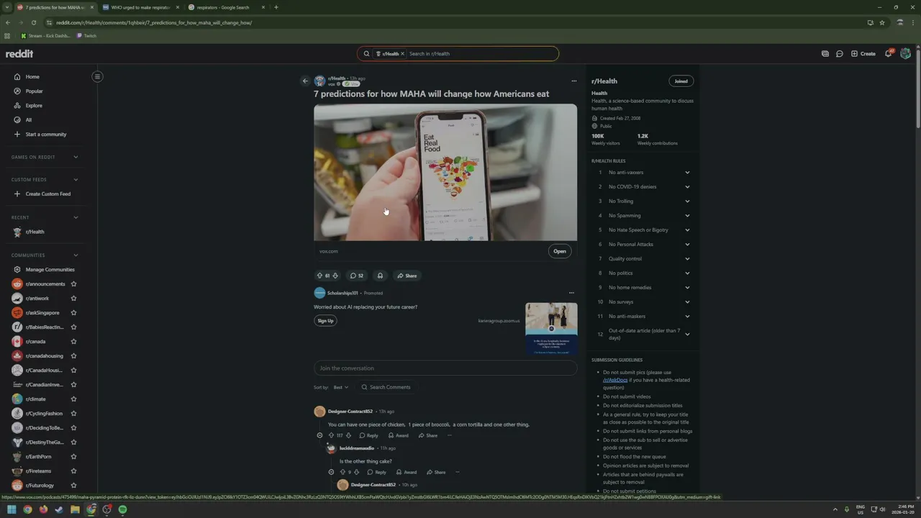Upvote Designer-Contract852's chicken comment
Viewport: 921px width, 518px height.
pyautogui.click(x=331, y=435)
